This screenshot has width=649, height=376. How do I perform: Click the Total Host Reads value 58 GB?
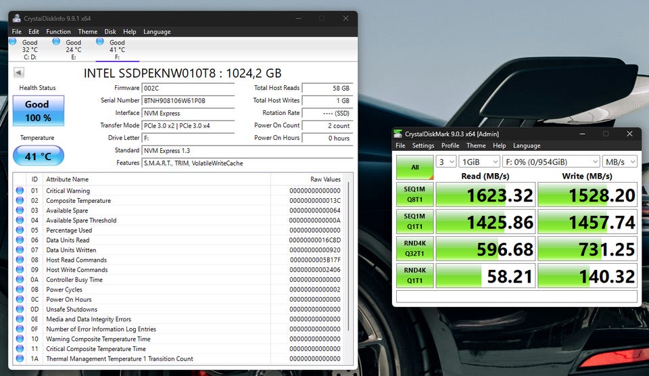(x=327, y=88)
